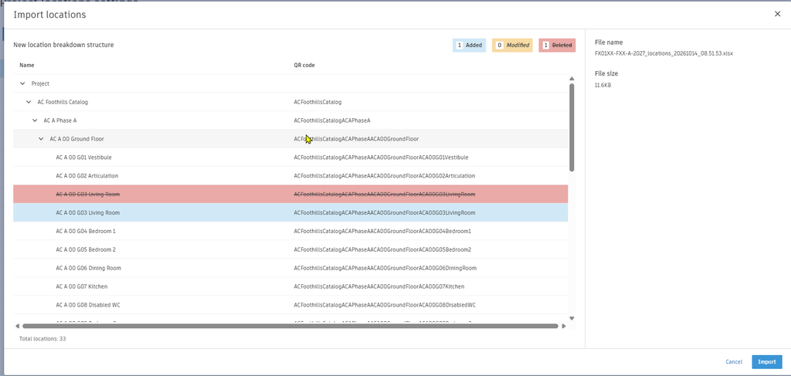The height and width of the screenshot is (376, 791).
Task: Click the ACFoothillsCatalogACAPhaseA QR code cell
Action: 332,120
